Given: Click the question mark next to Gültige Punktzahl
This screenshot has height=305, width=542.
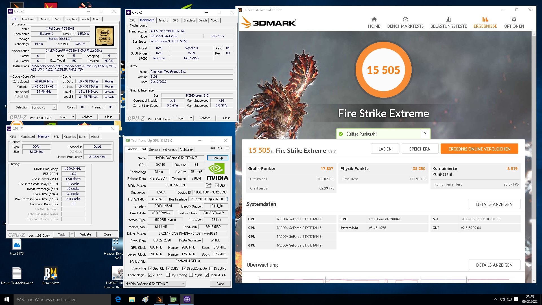Looking at the screenshot, I should point(425,134).
